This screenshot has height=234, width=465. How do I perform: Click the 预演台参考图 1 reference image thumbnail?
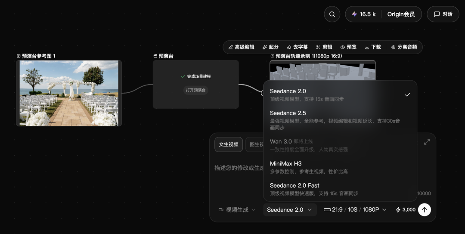pos(69,93)
